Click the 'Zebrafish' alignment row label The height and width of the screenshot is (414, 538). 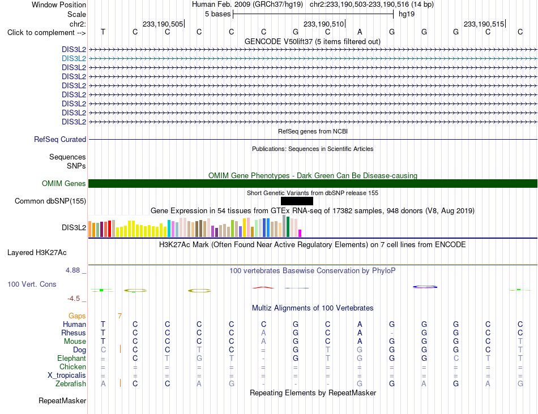(x=71, y=384)
